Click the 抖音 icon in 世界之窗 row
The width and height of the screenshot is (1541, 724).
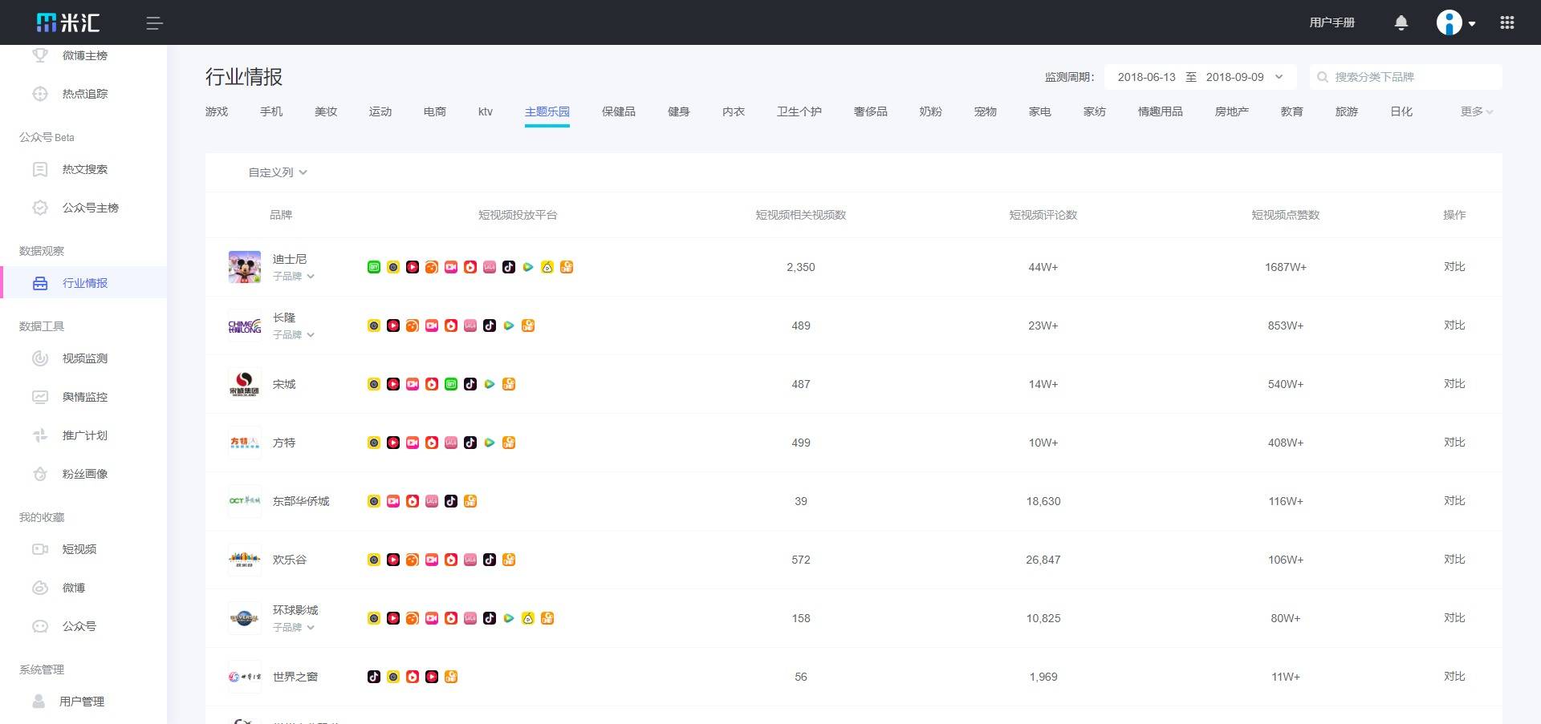click(x=374, y=677)
